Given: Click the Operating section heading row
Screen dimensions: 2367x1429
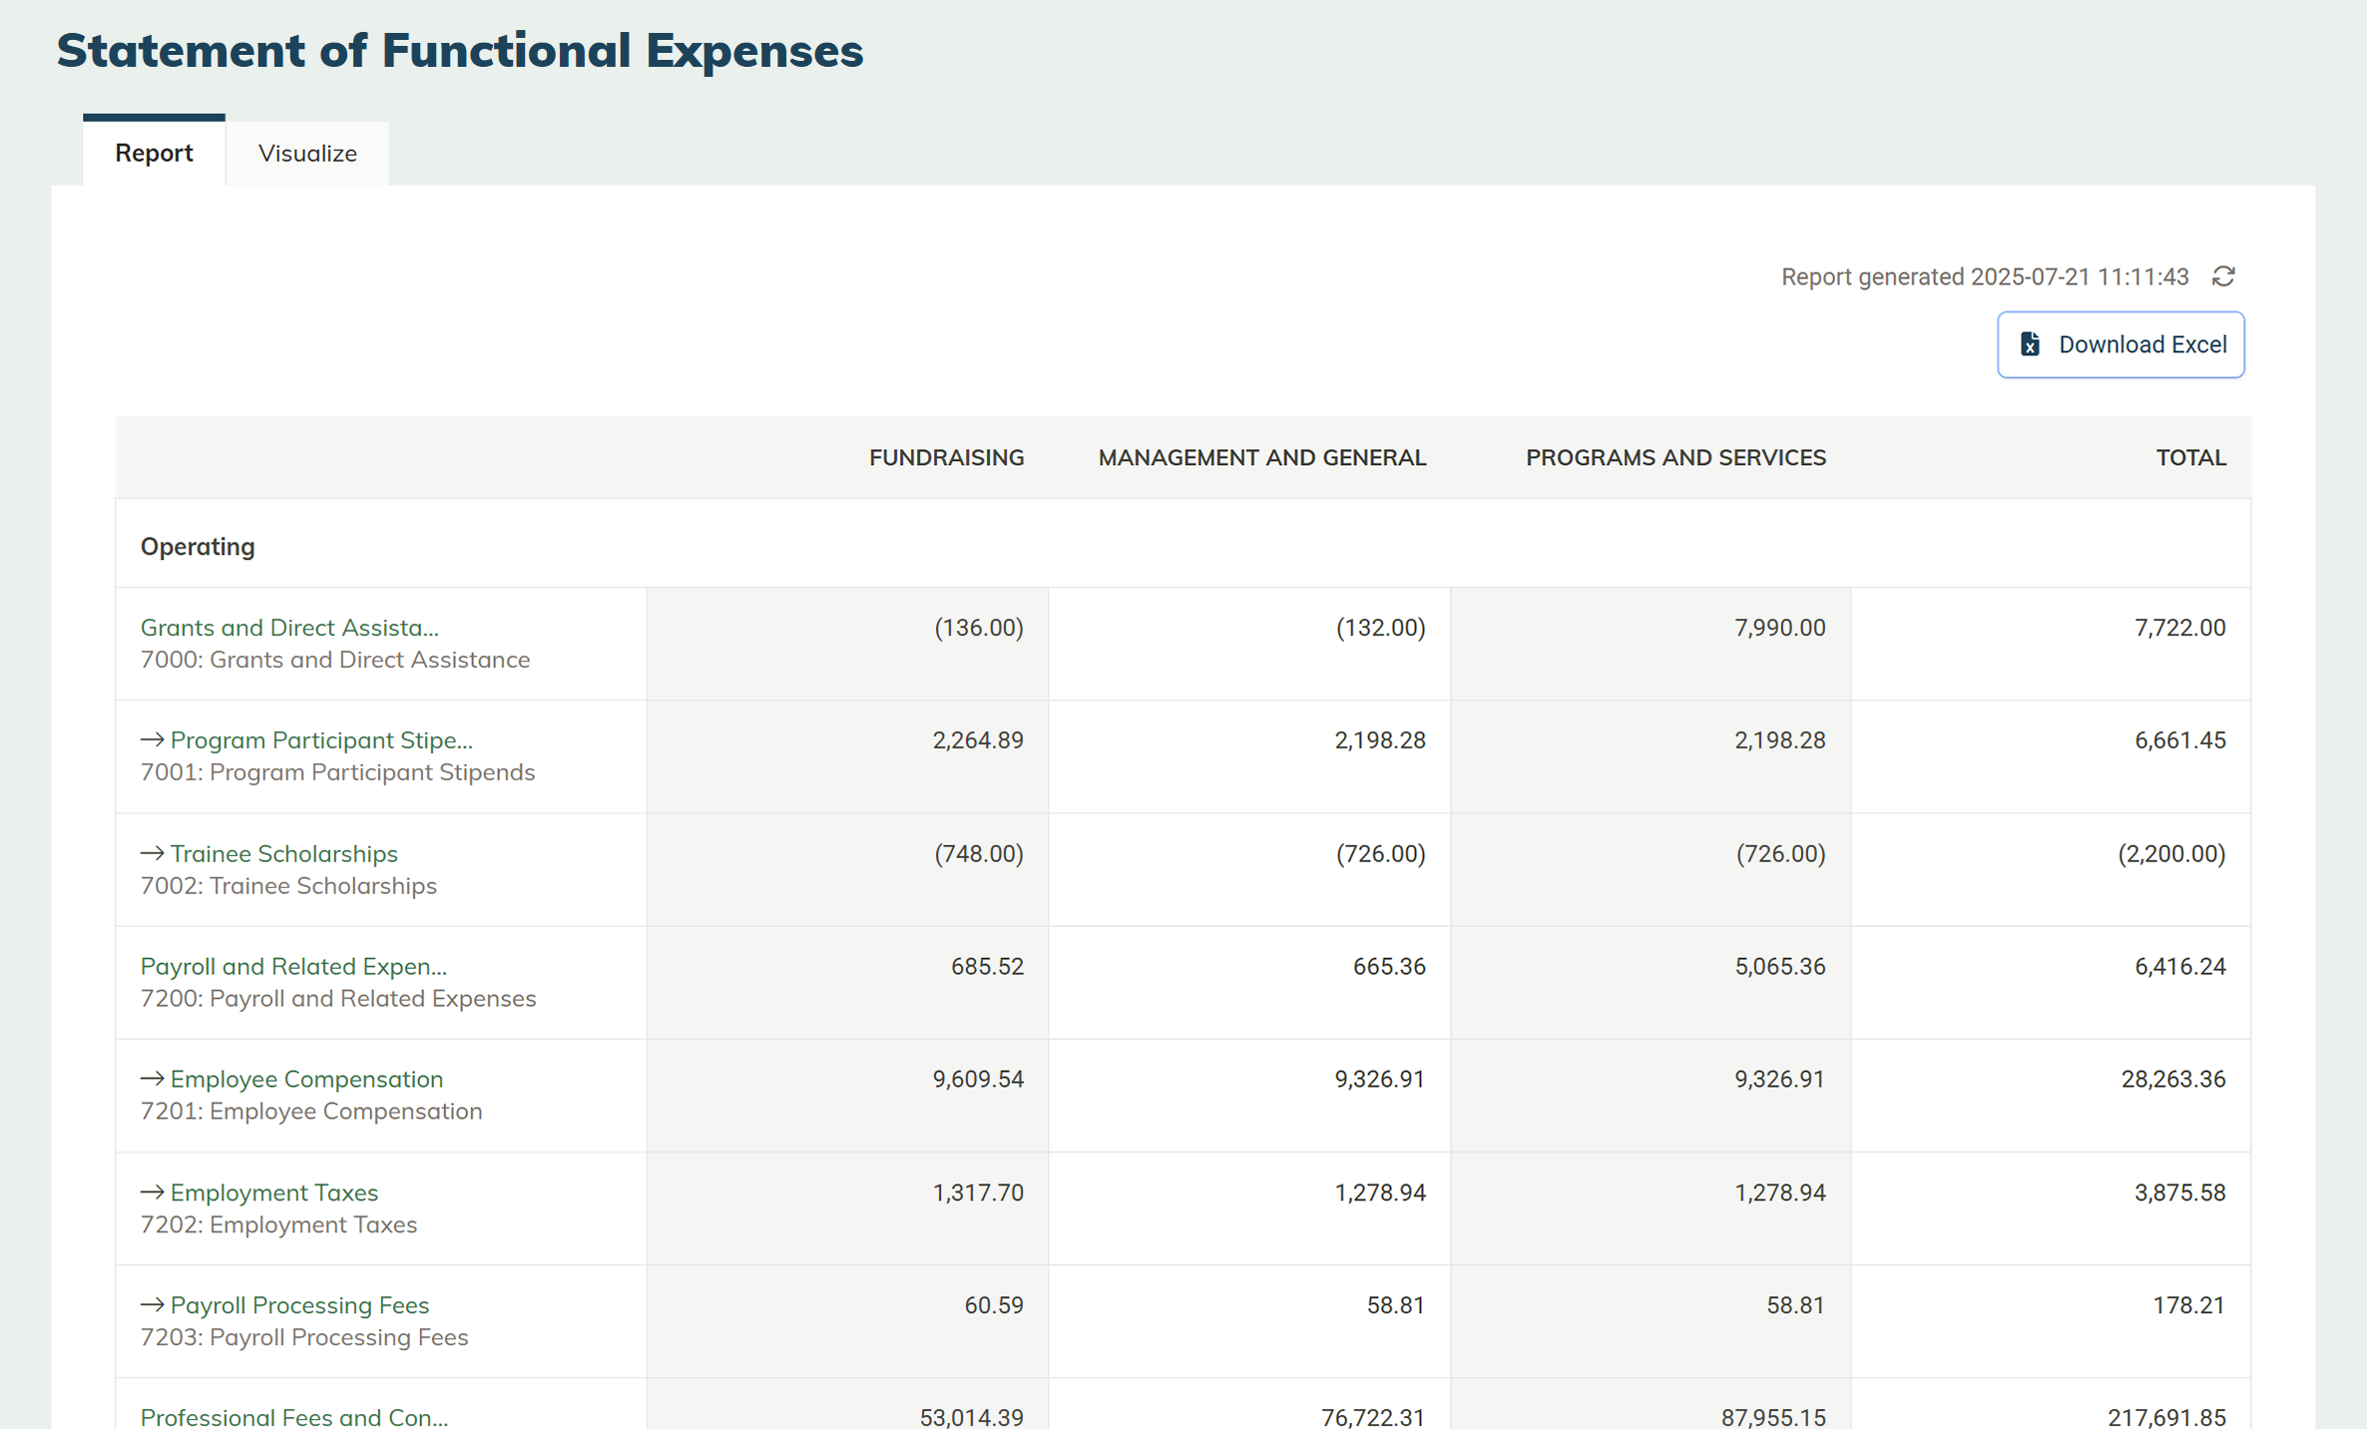Looking at the screenshot, I should point(198,547).
